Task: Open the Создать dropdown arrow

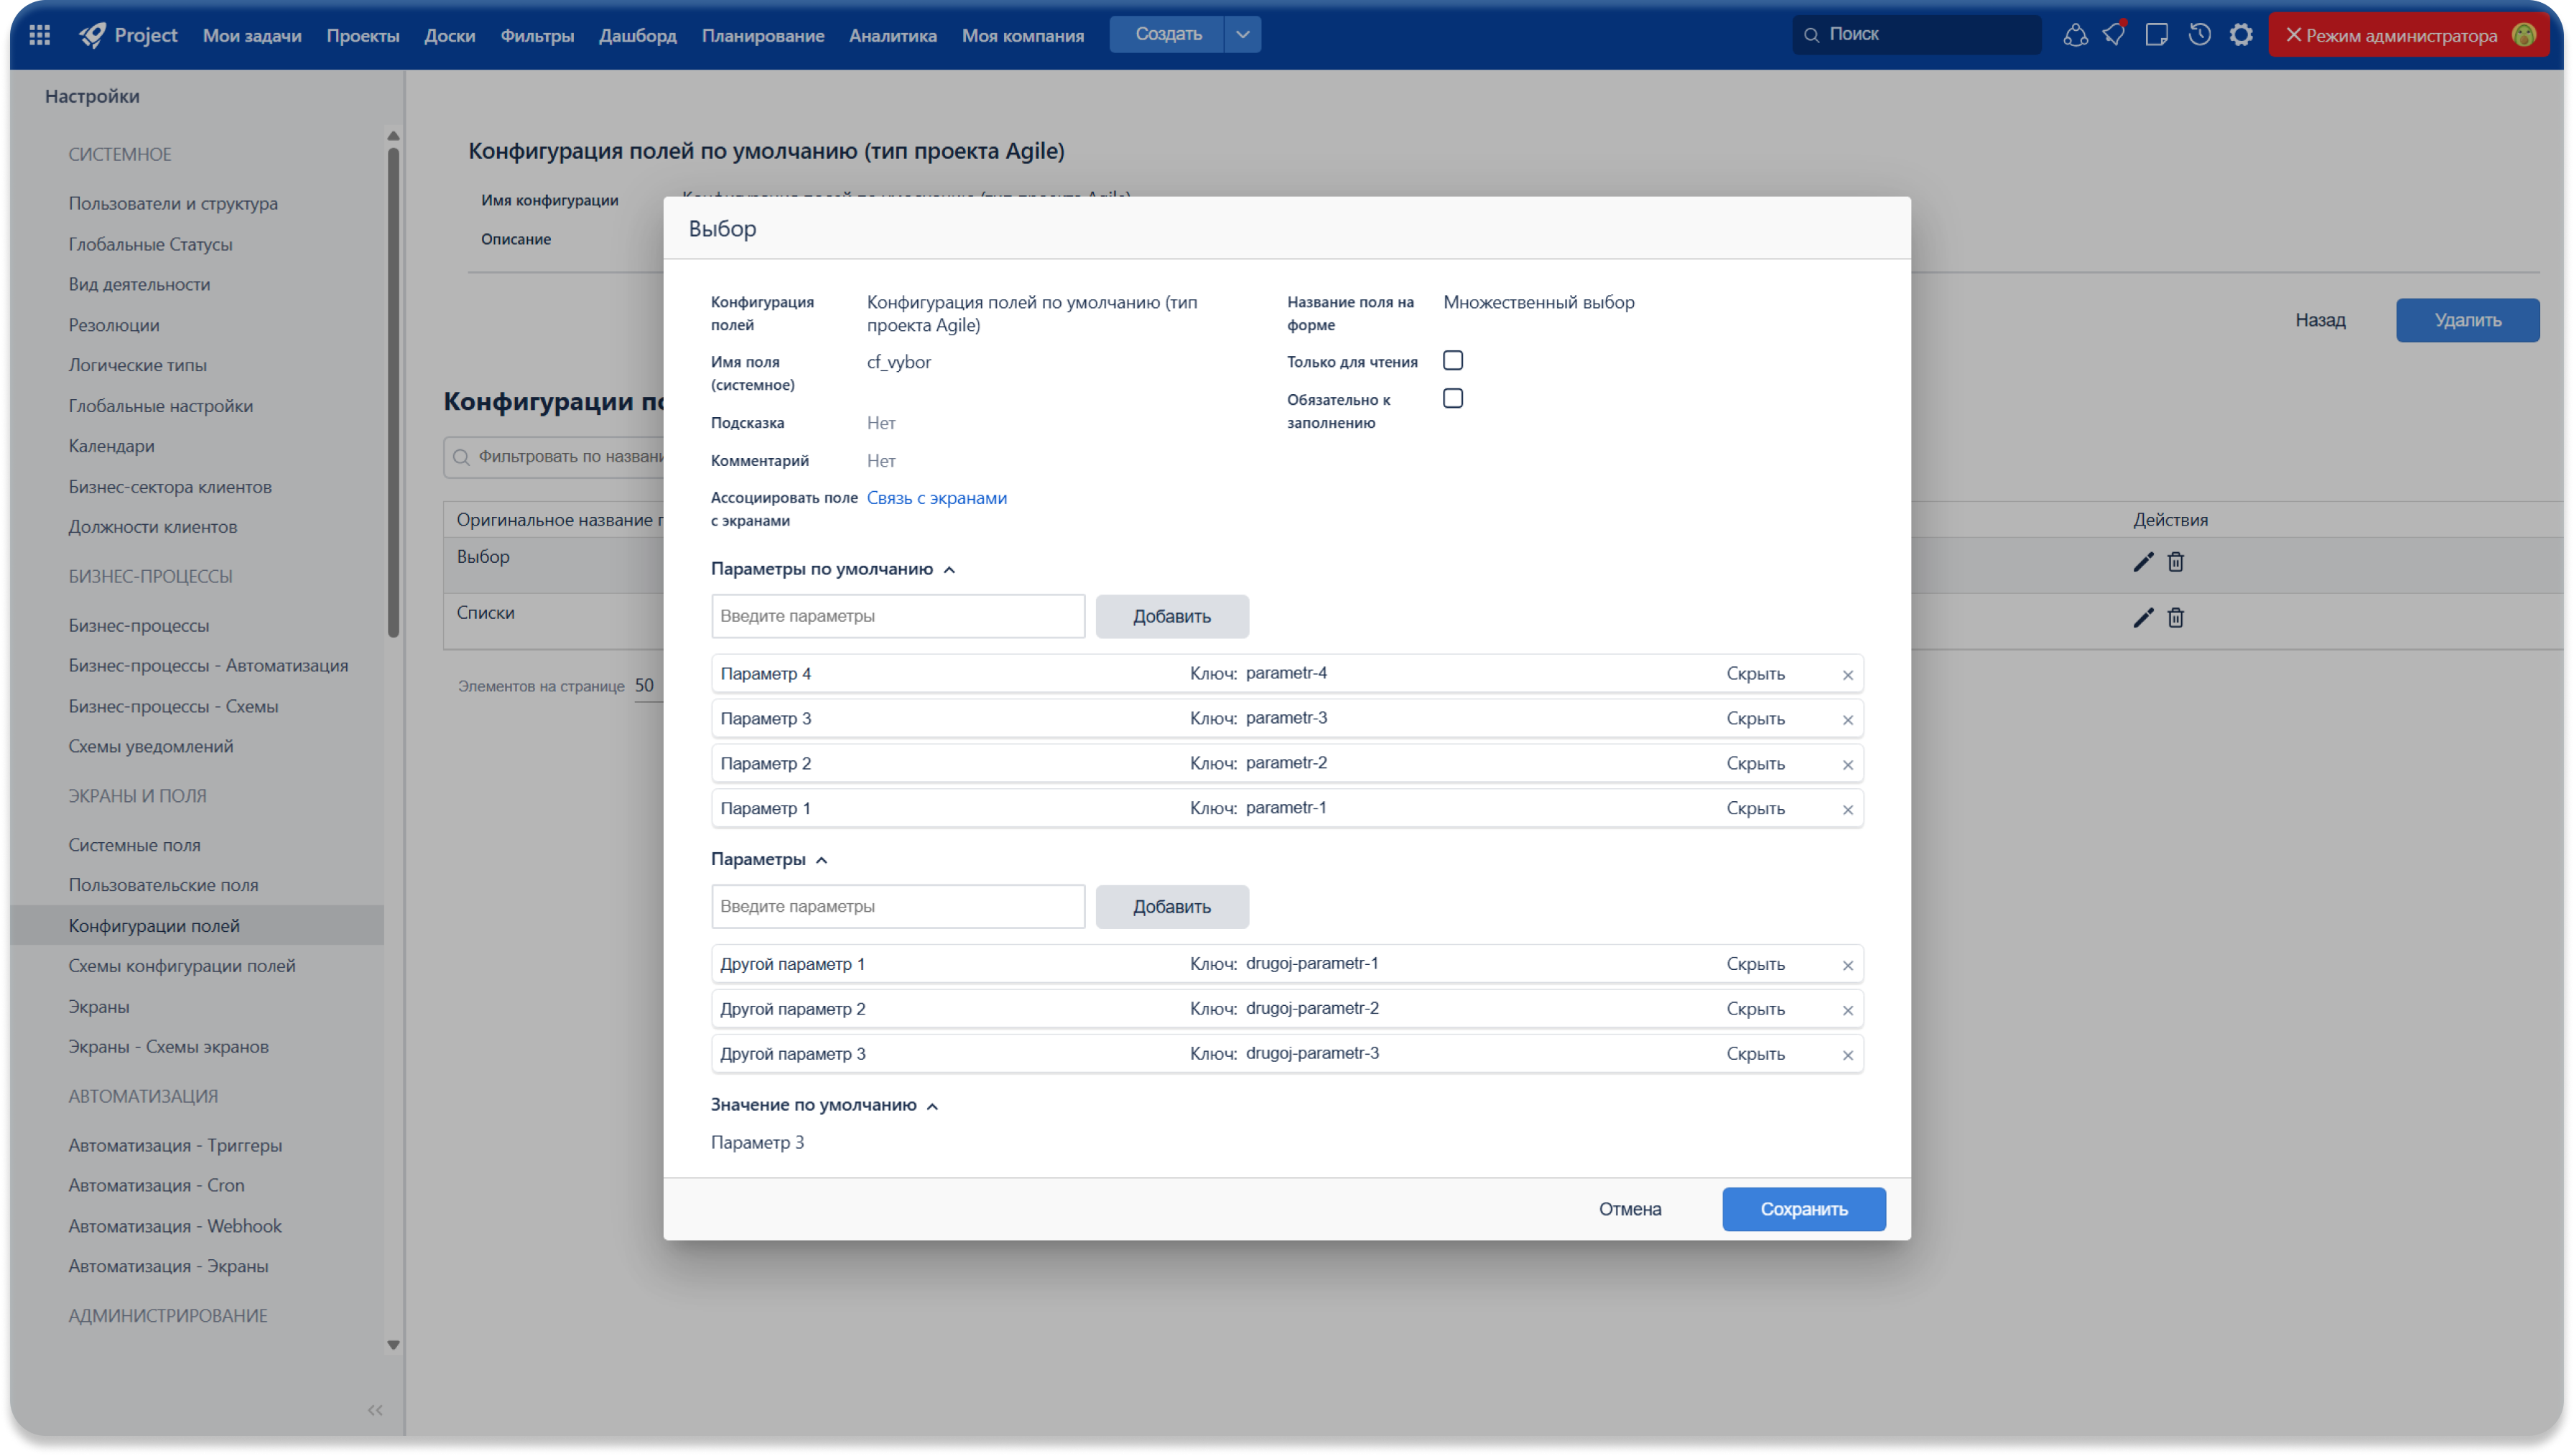Action: coord(1242,34)
